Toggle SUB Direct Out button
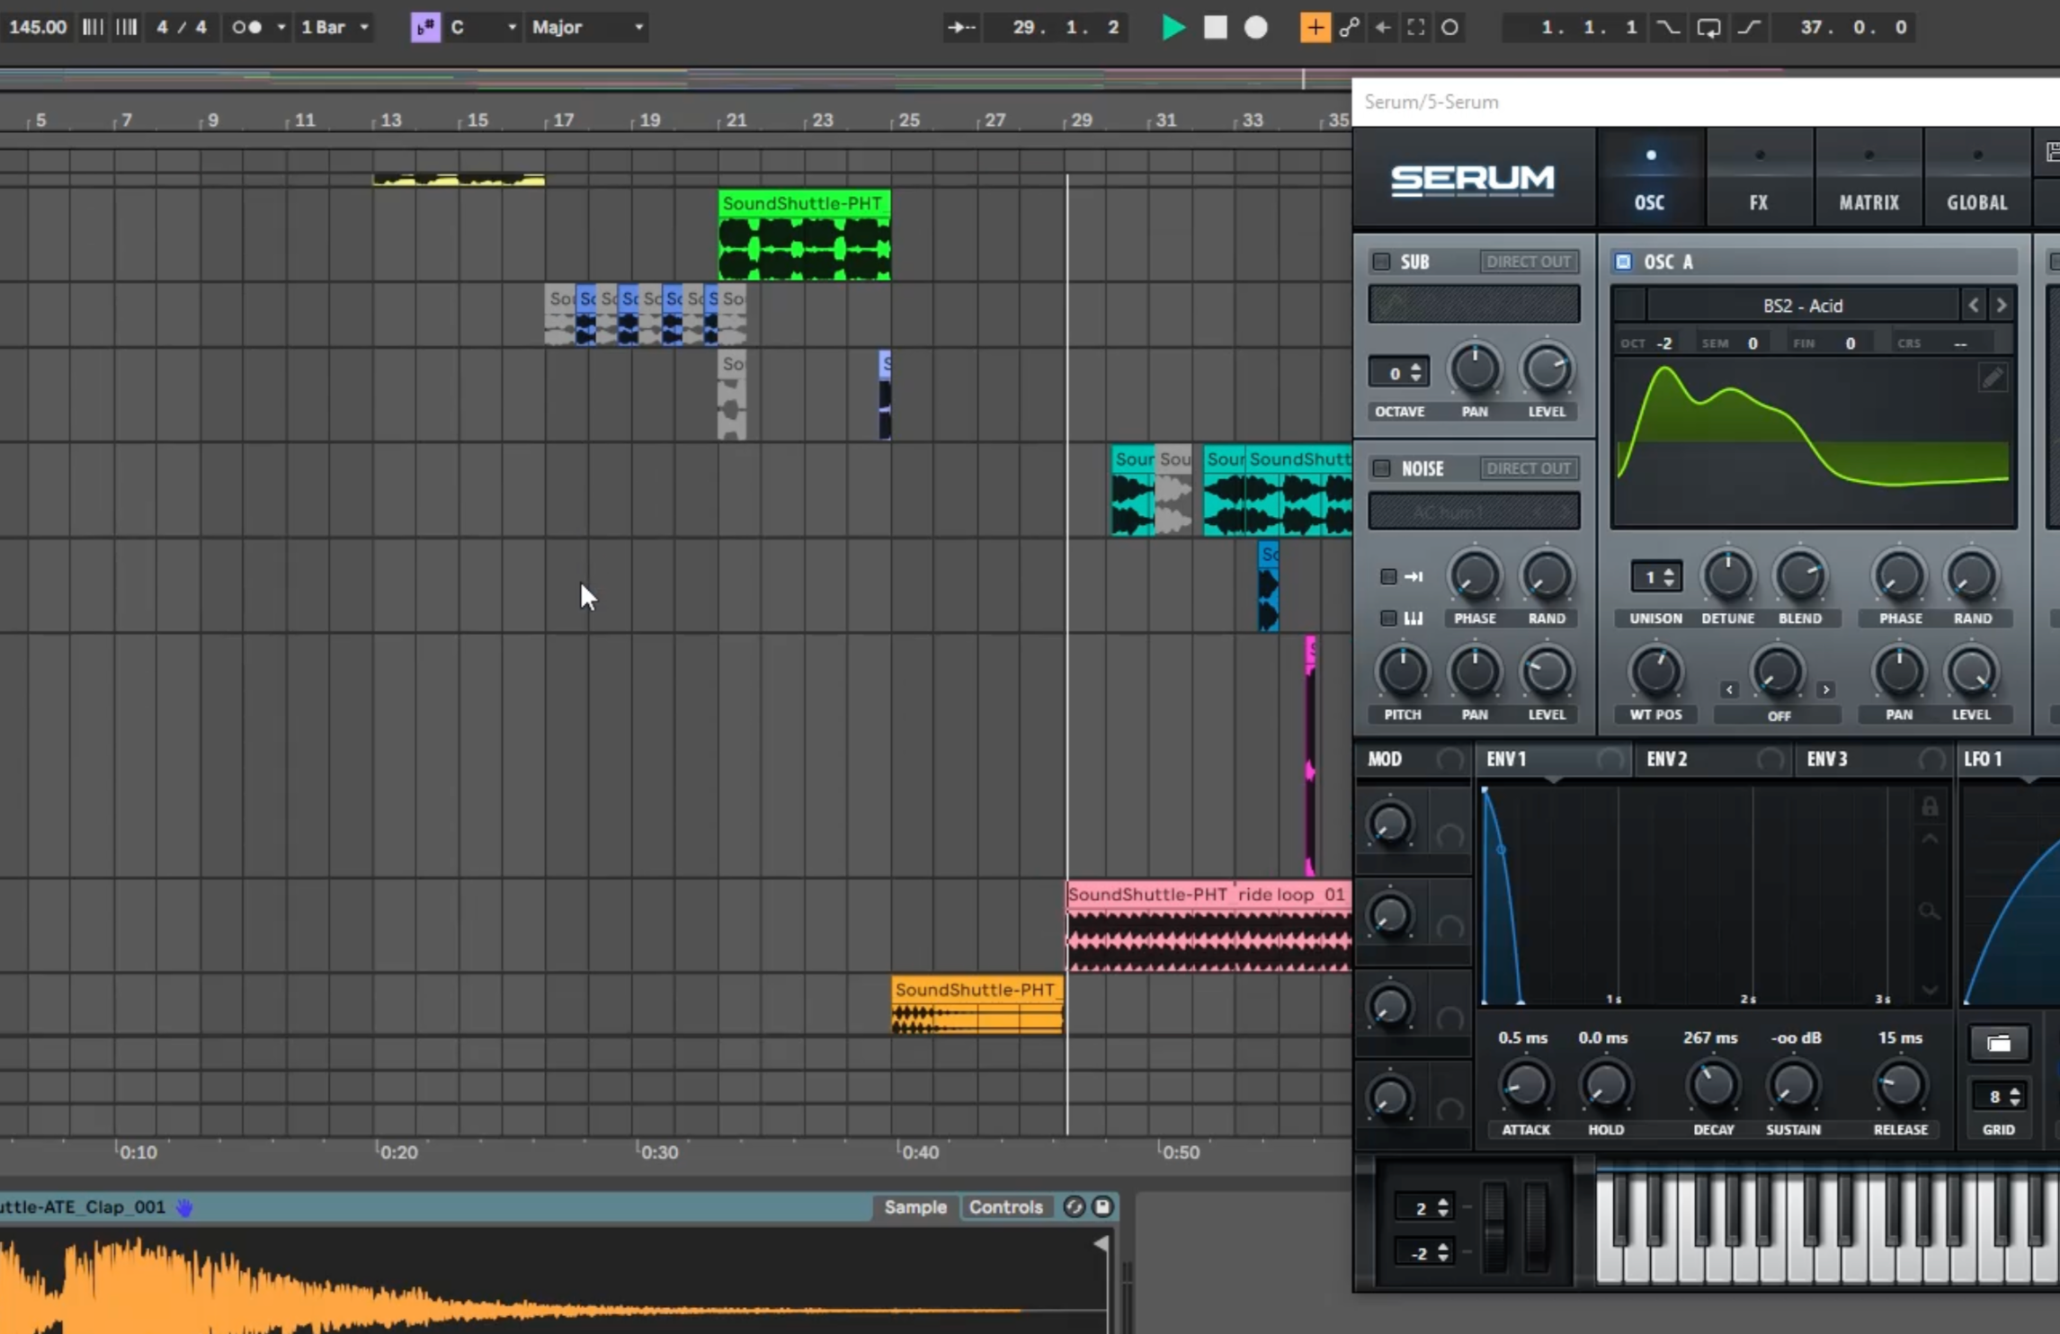Viewport: 2060px width, 1334px height. [1529, 262]
